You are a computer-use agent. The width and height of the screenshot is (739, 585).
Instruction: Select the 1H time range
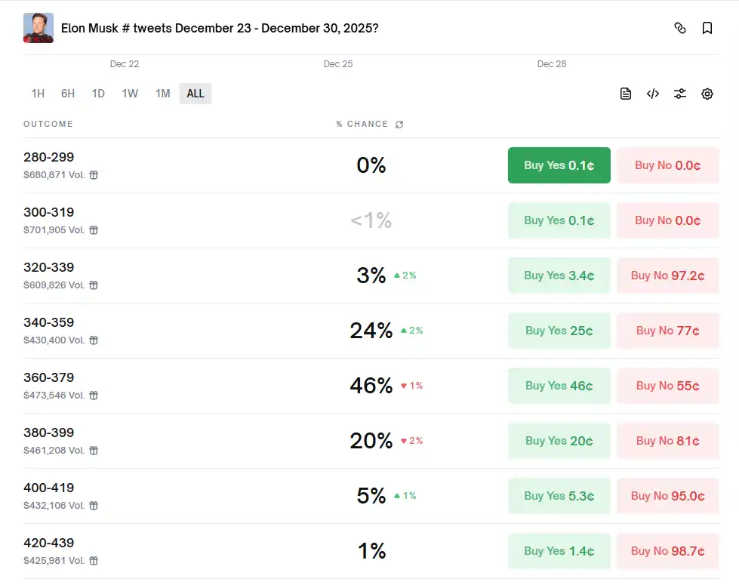(x=38, y=94)
